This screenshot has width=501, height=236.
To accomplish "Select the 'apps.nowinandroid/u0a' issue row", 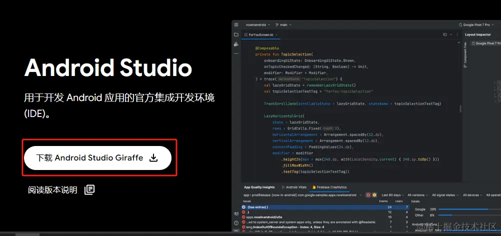I will [325, 217].
